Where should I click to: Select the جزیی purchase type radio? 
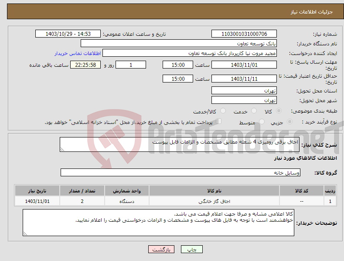coord(290,122)
